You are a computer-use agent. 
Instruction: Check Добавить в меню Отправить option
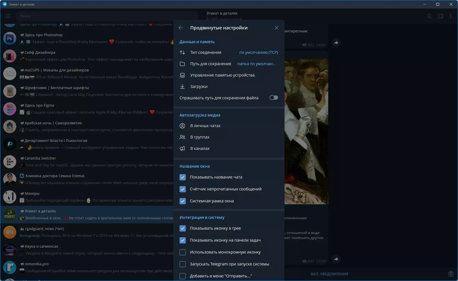tap(183, 276)
